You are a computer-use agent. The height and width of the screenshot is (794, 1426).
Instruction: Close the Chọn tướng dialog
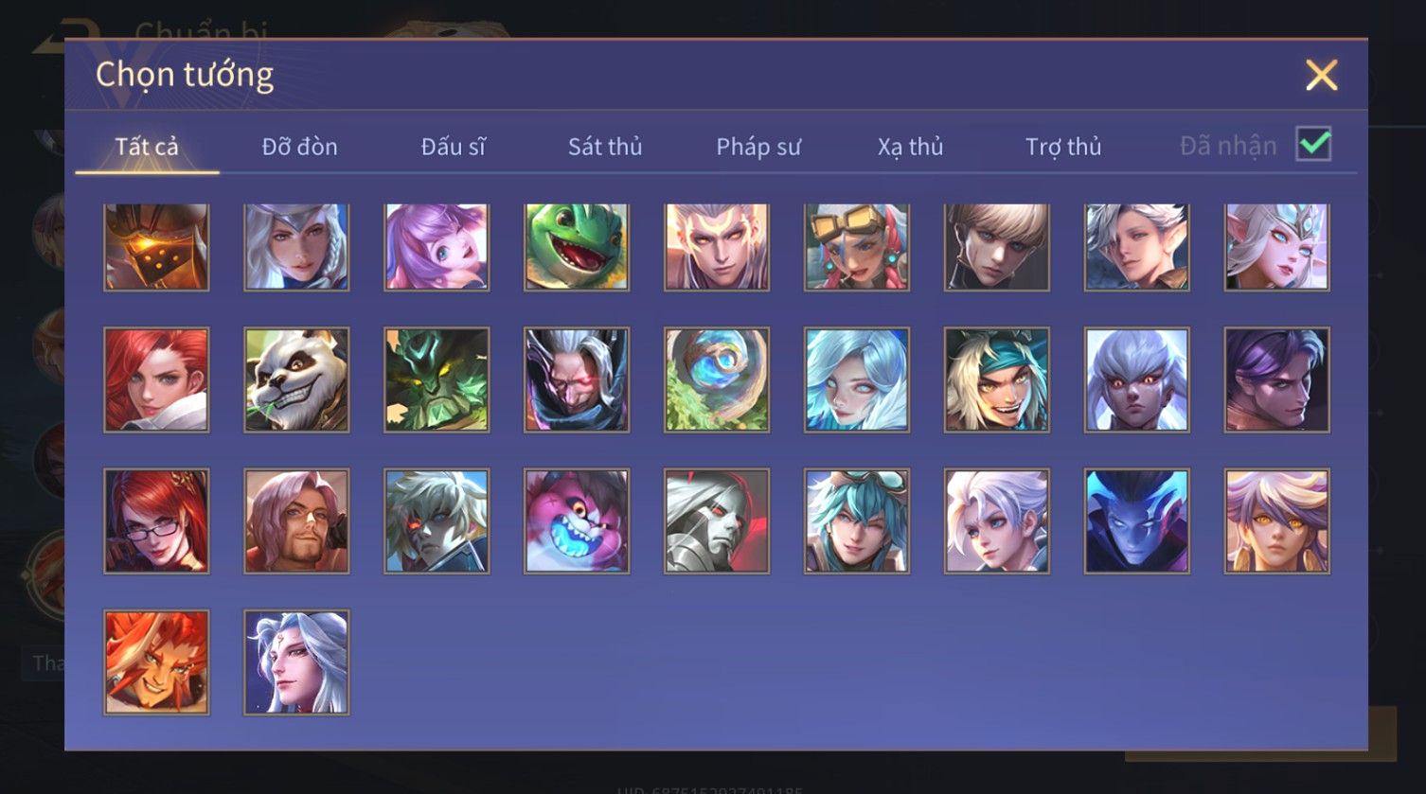coord(1321,75)
